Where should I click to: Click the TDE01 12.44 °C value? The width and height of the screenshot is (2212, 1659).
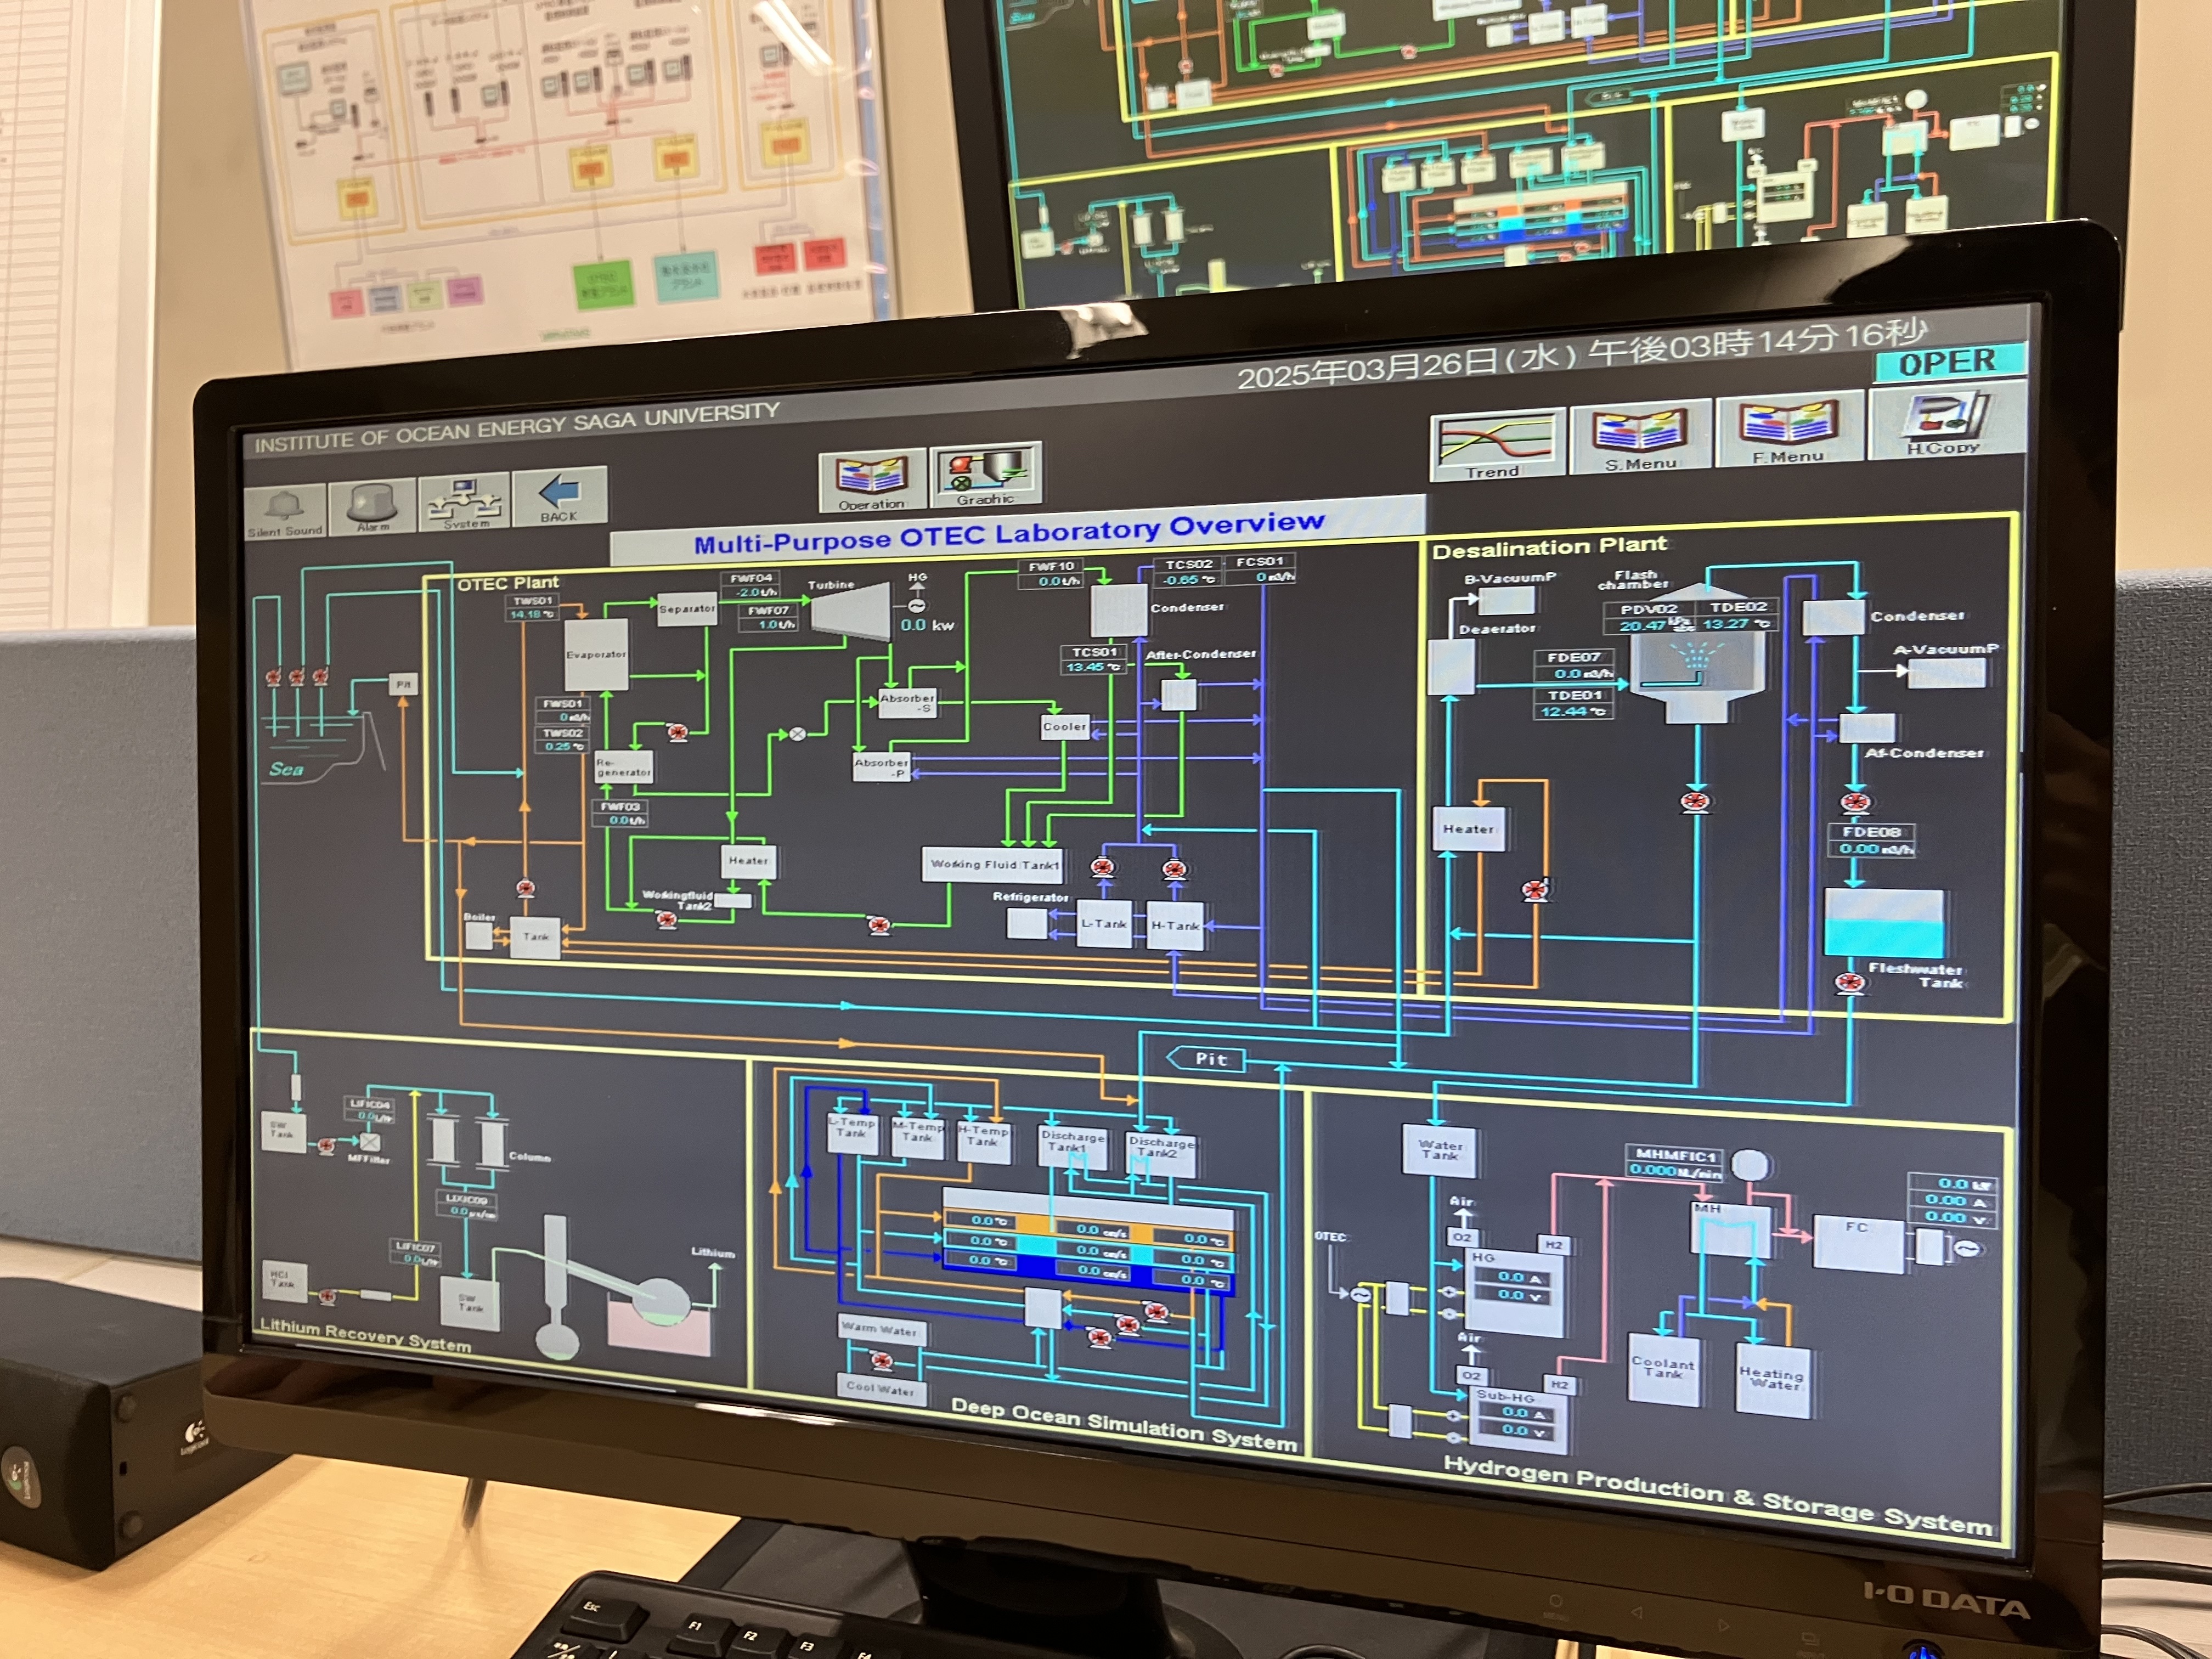(1574, 712)
